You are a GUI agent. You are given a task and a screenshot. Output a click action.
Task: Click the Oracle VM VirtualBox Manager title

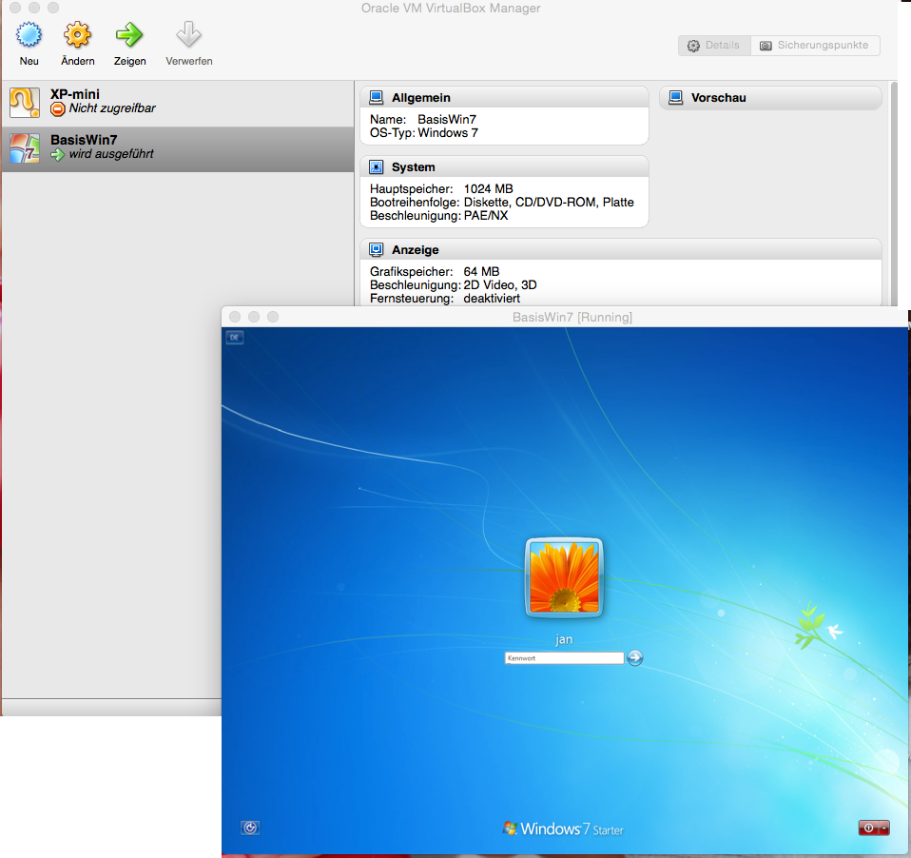coord(451,9)
